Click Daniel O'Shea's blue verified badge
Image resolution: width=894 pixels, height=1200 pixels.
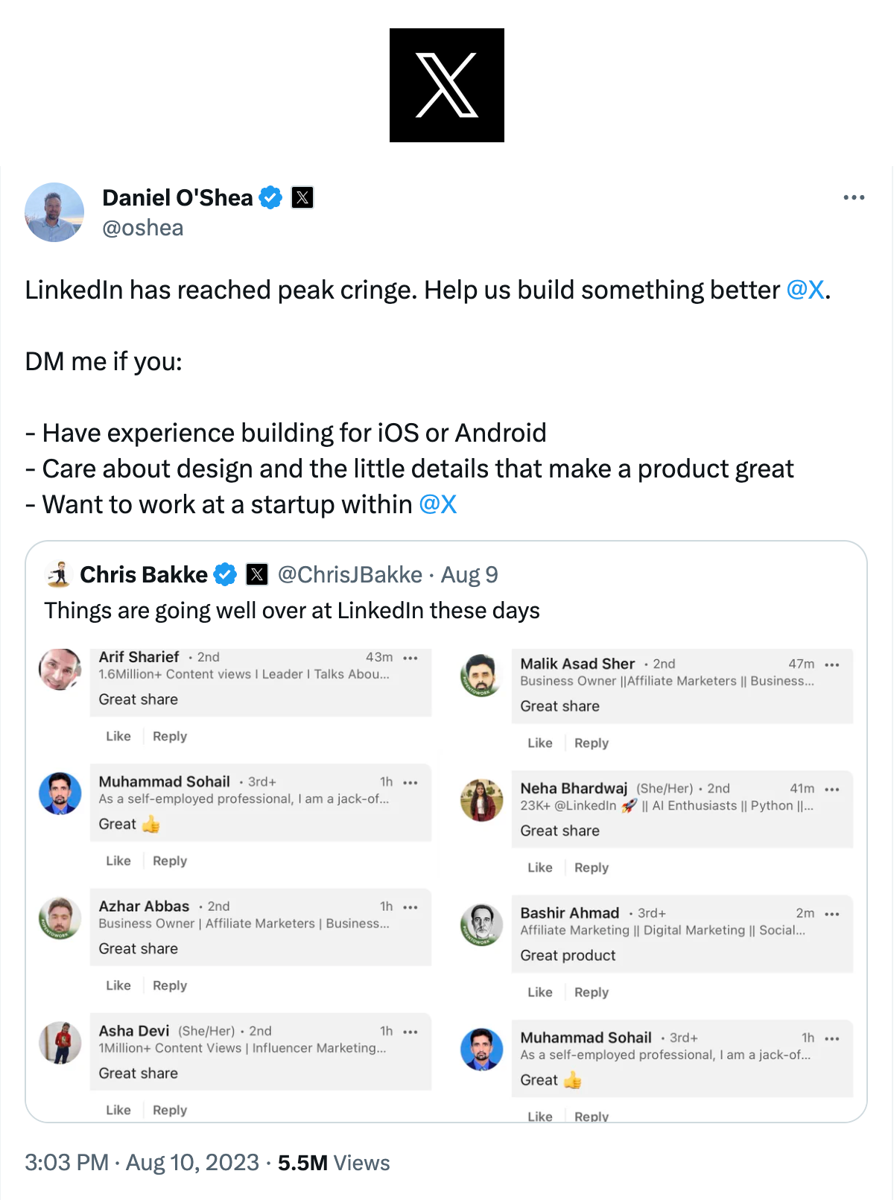tap(270, 197)
